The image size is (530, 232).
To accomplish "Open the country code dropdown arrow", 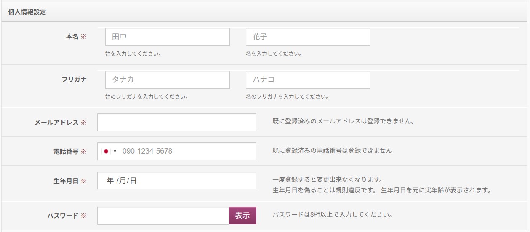I will pyautogui.click(x=115, y=152).
